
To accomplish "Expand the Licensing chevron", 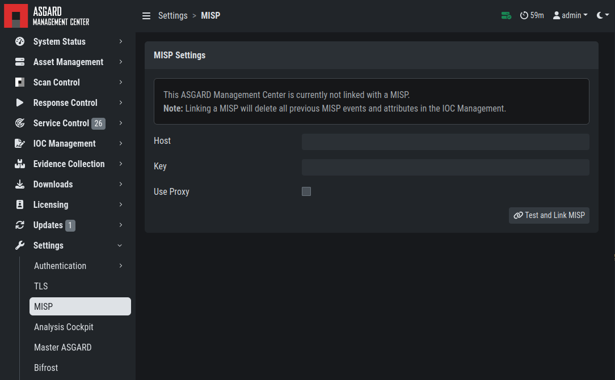I will point(120,204).
